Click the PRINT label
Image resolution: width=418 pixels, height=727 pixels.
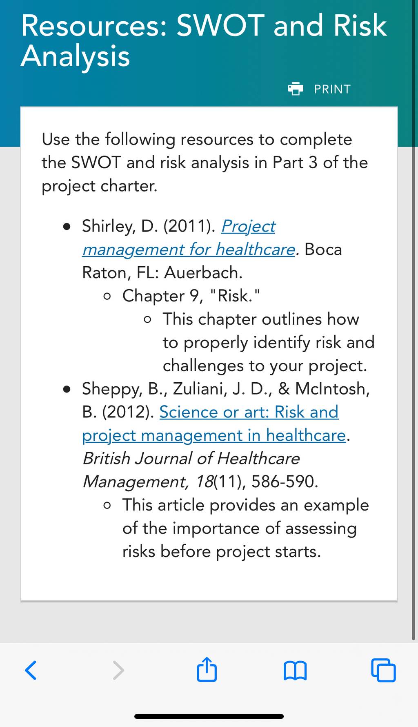point(332,89)
